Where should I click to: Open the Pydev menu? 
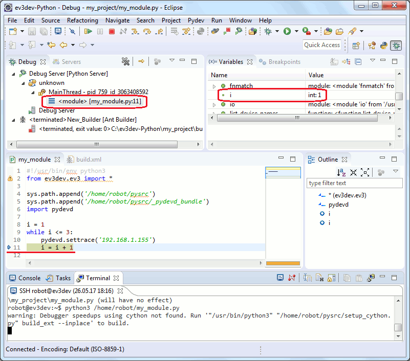click(196, 20)
